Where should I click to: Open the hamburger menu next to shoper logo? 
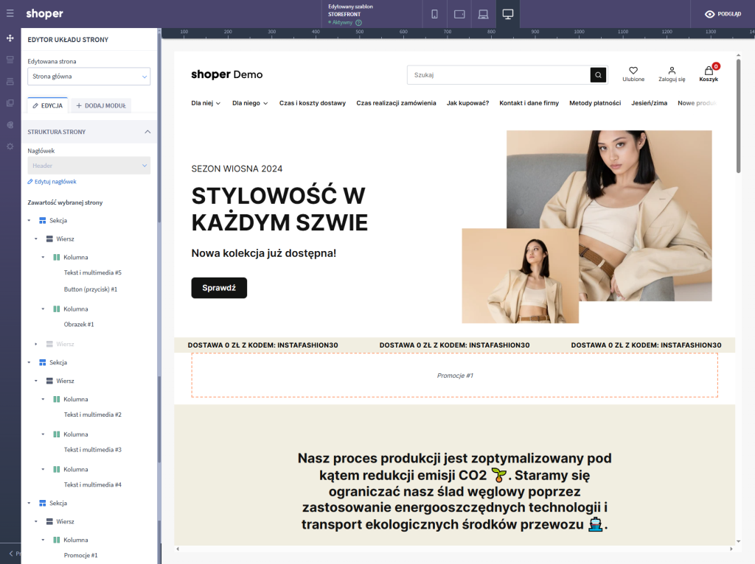point(10,13)
